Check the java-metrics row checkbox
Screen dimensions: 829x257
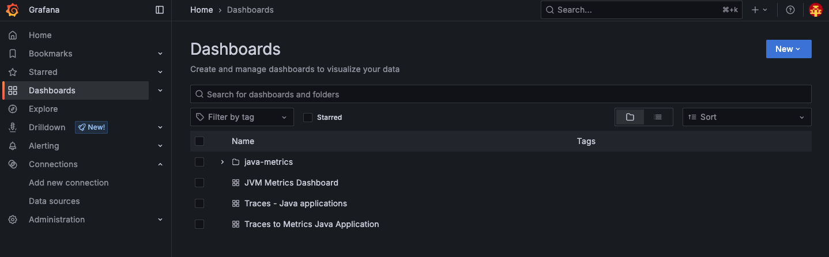199,162
